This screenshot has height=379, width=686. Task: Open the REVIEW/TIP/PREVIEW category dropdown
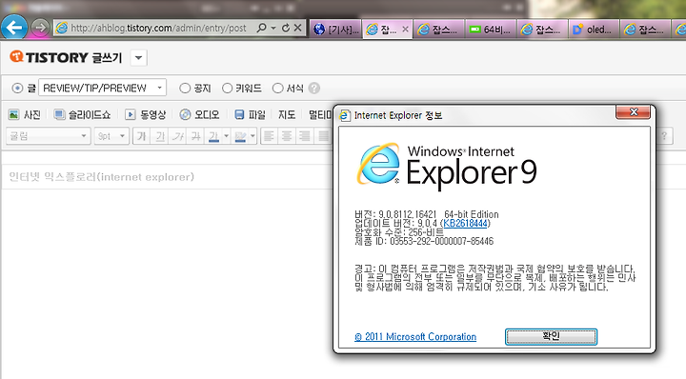(102, 88)
